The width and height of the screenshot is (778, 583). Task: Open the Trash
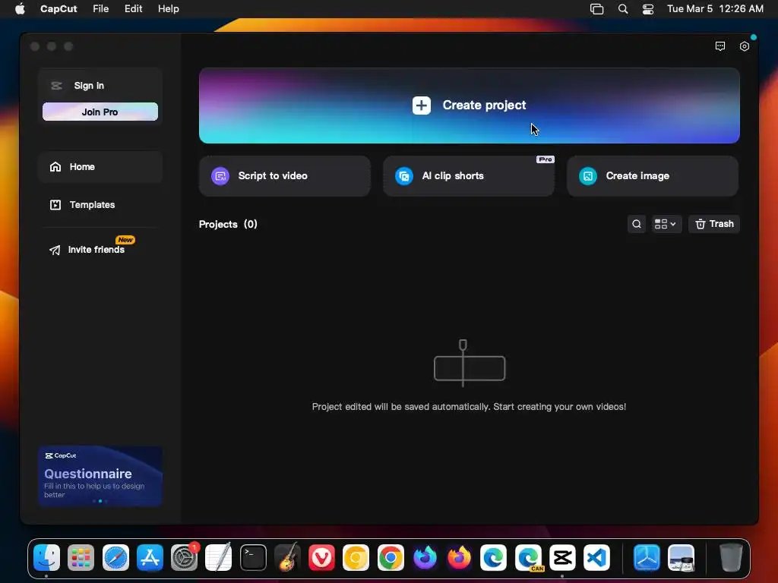pos(714,224)
